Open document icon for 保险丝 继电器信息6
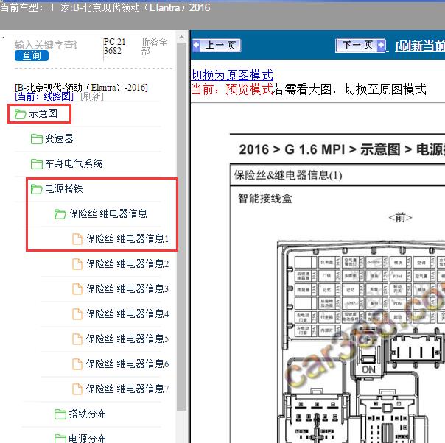Image resolution: width=445 pixels, height=443 pixels. (x=77, y=364)
